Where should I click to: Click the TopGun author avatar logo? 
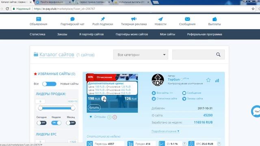click(x=158, y=80)
